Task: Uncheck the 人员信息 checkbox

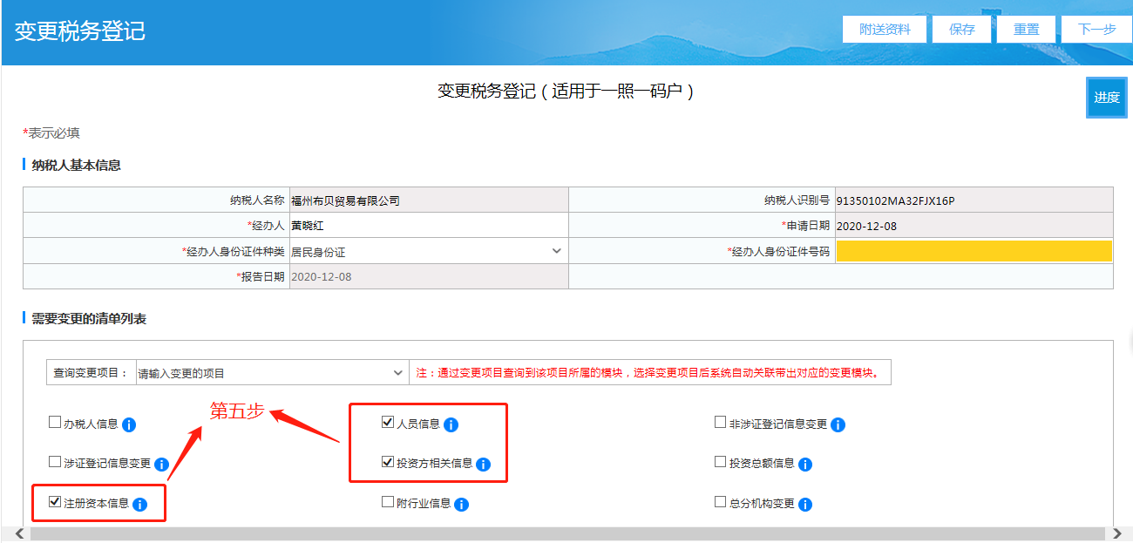Action: 388,424
